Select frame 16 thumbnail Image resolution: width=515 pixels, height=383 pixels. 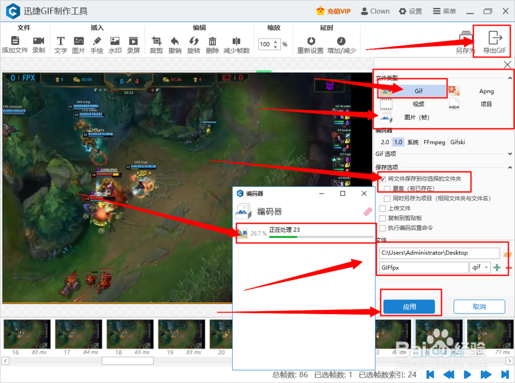coord(27,334)
